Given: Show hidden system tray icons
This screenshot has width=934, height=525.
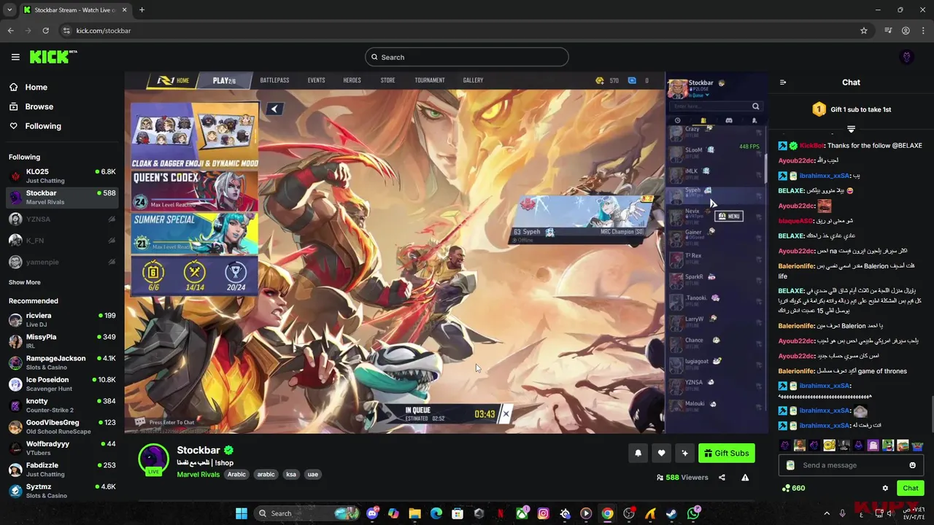Looking at the screenshot, I should tap(827, 513).
